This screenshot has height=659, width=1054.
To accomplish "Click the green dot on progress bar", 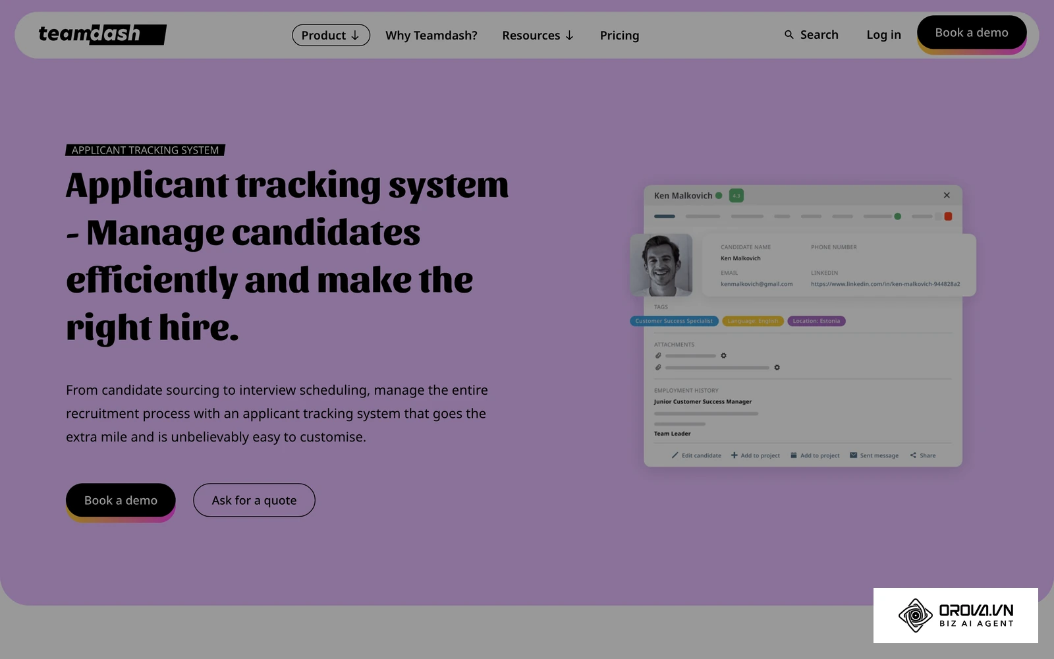I will tap(897, 216).
